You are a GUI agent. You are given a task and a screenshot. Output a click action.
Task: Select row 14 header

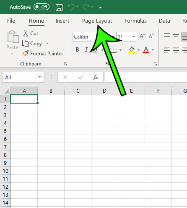click(x=5, y=203)
